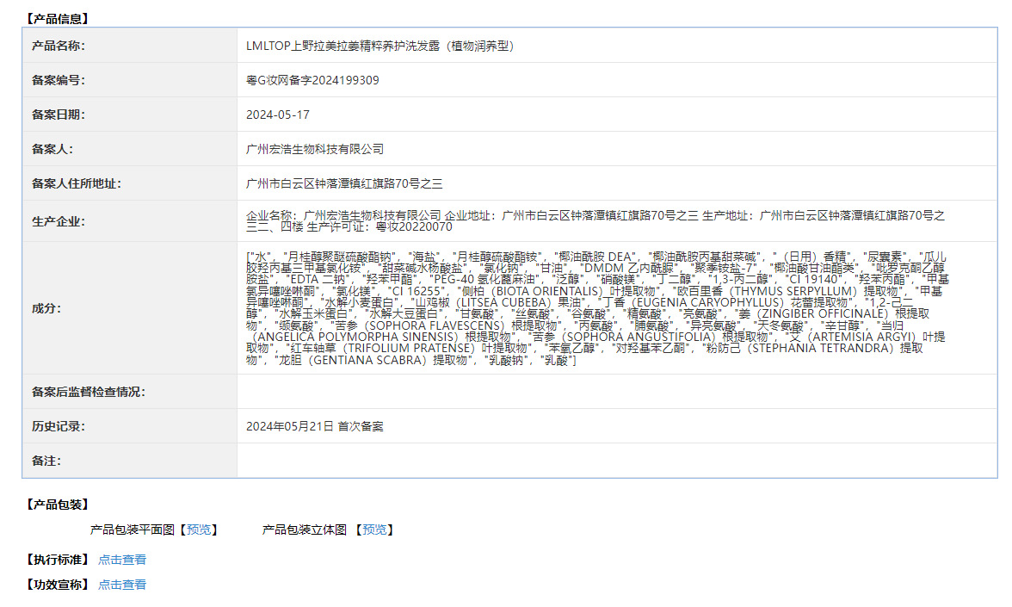Select address 广州市白云区钟落潭镇红旗路70号之三 in 备案人住所地址 row
Image resolution: width=1012 pixels, height=607 pixels.
344,183
